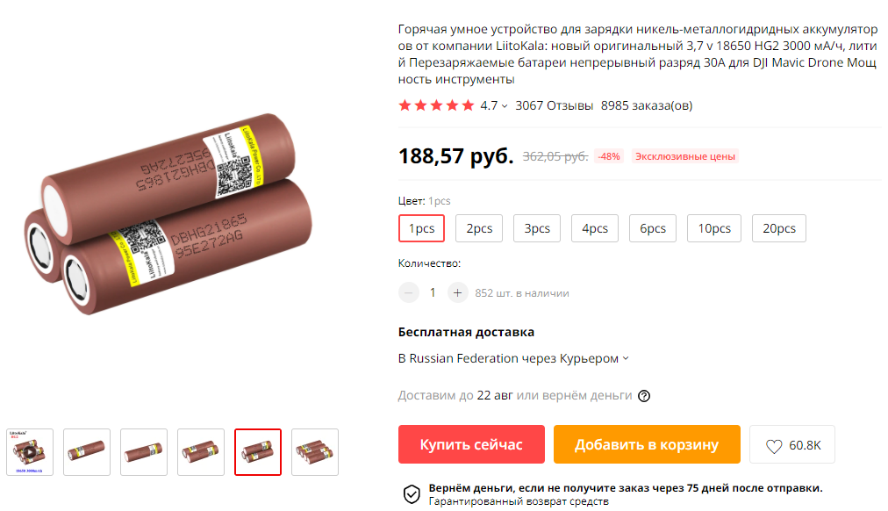This screenshot has height=511, width=888.
Task: Click the delivery guarantee question mark icon
Action: pos(644,396)
